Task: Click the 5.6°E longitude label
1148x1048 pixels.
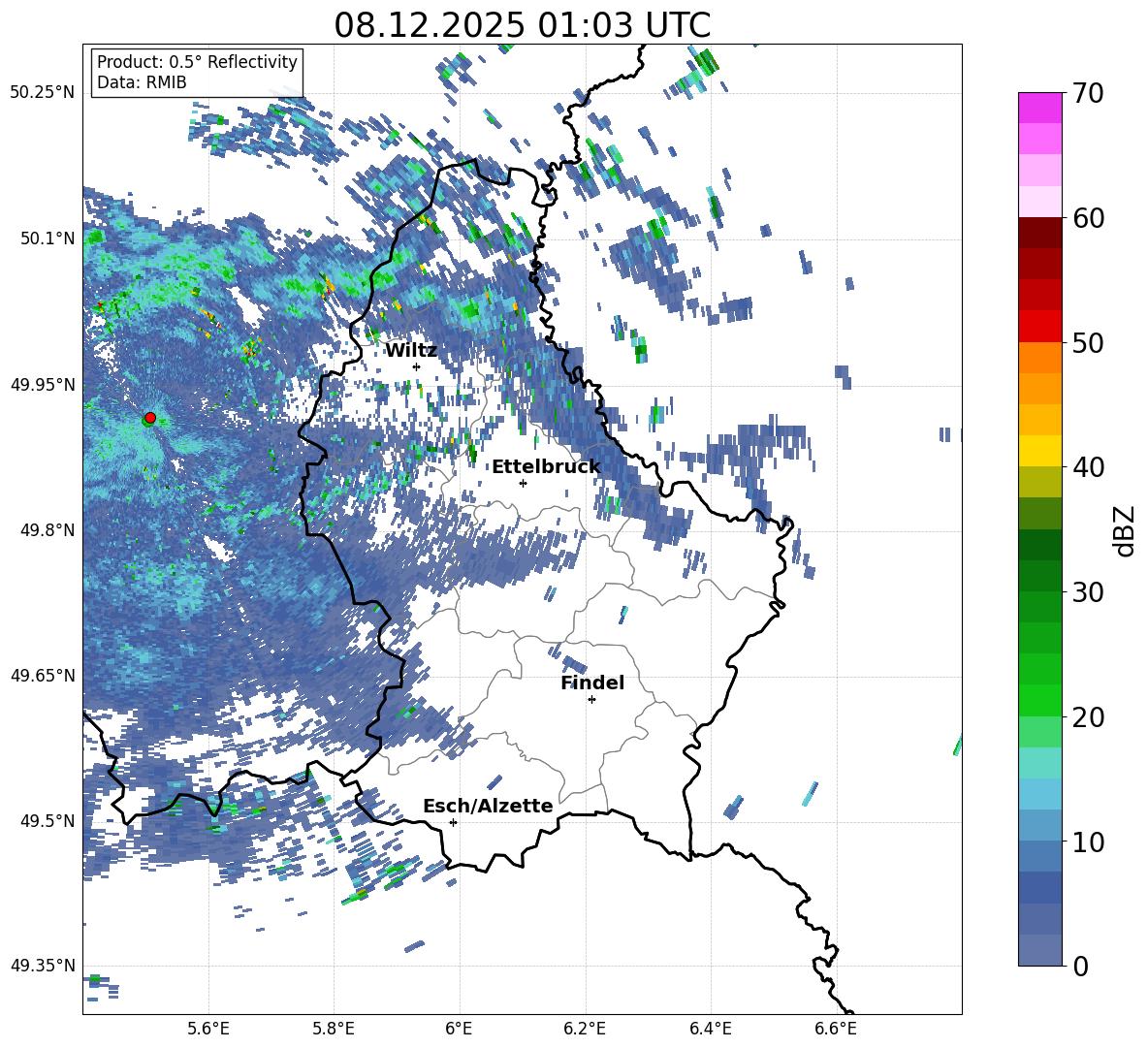Action: pyautogui.click(x=208, y=1029)
